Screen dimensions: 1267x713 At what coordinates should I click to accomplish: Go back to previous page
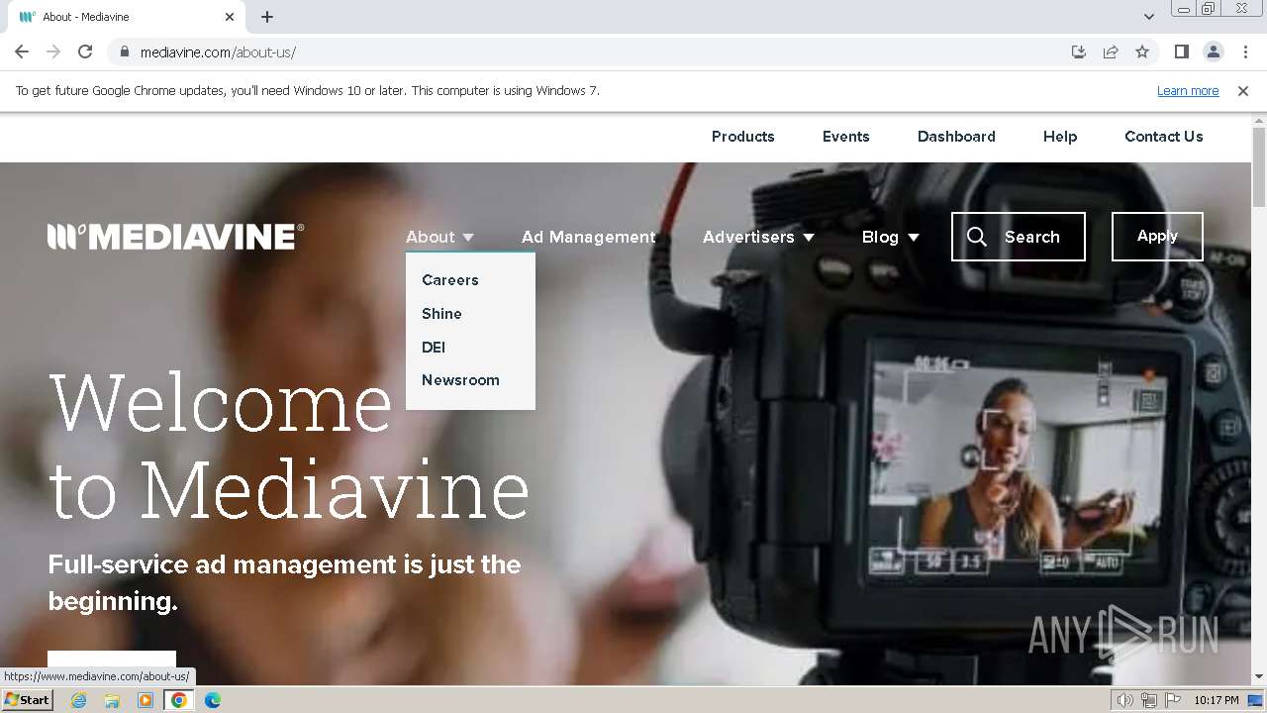(22, 52)
